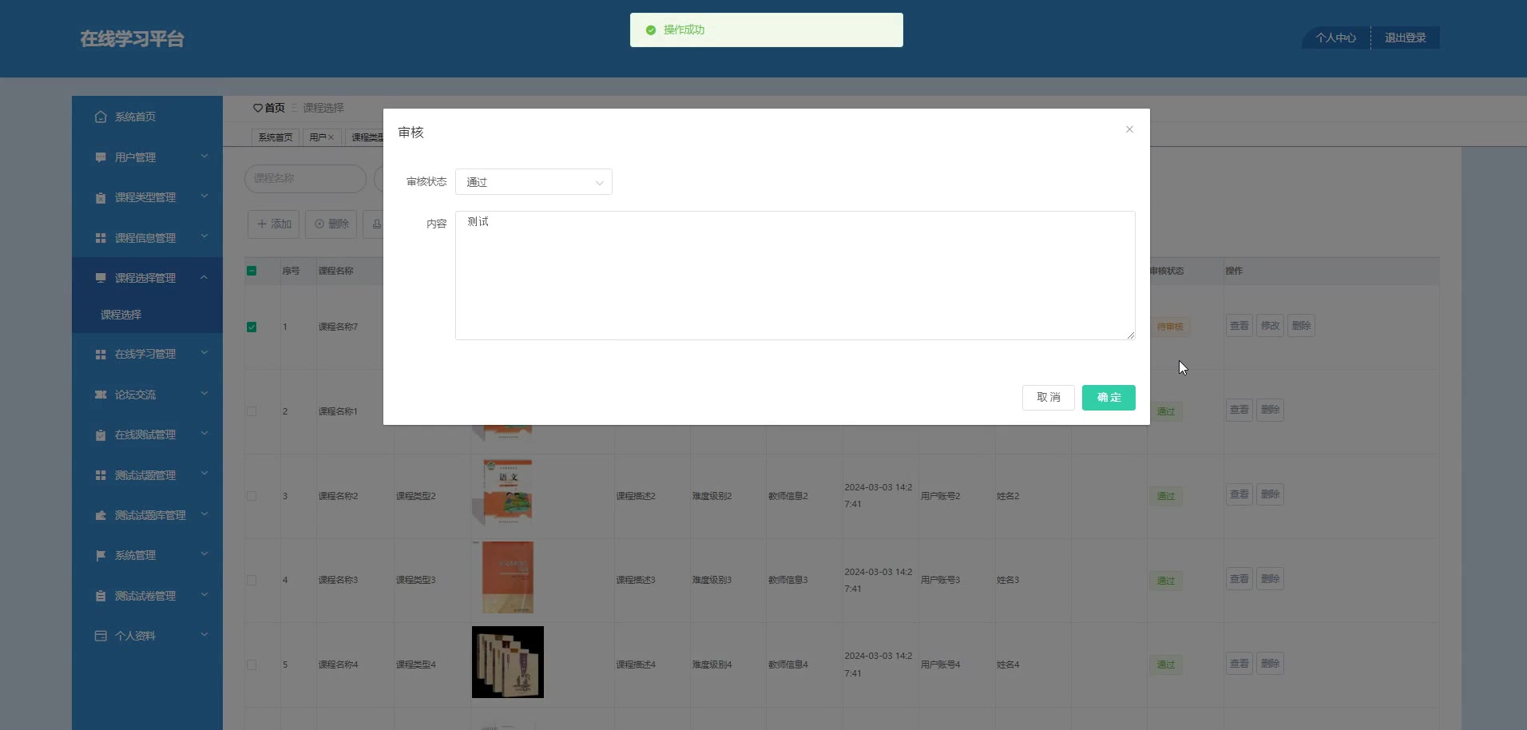The image size is (1527, 730).
Task: Toggle the select-all checkbox in table header
Action: tap(252, 271)
